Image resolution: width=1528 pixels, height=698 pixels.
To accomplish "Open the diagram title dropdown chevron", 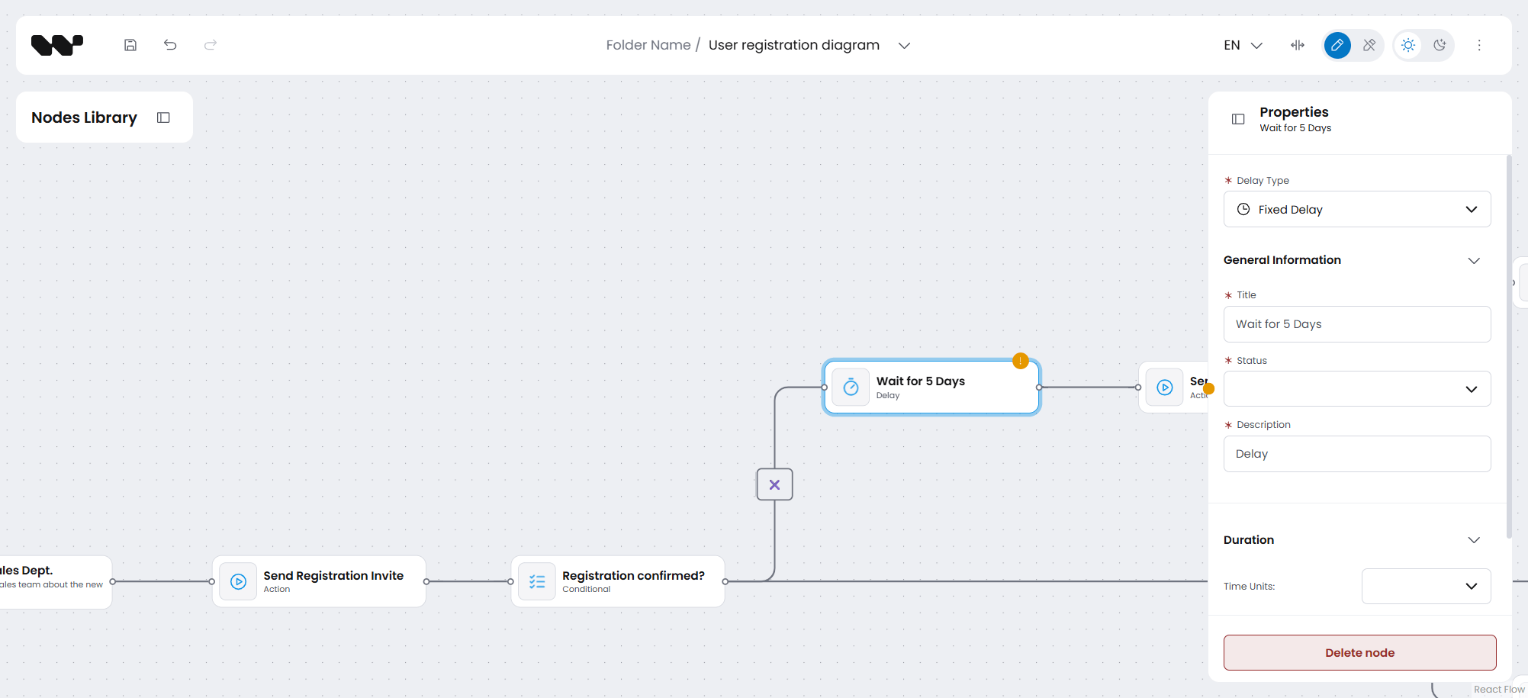I will 904,46.
